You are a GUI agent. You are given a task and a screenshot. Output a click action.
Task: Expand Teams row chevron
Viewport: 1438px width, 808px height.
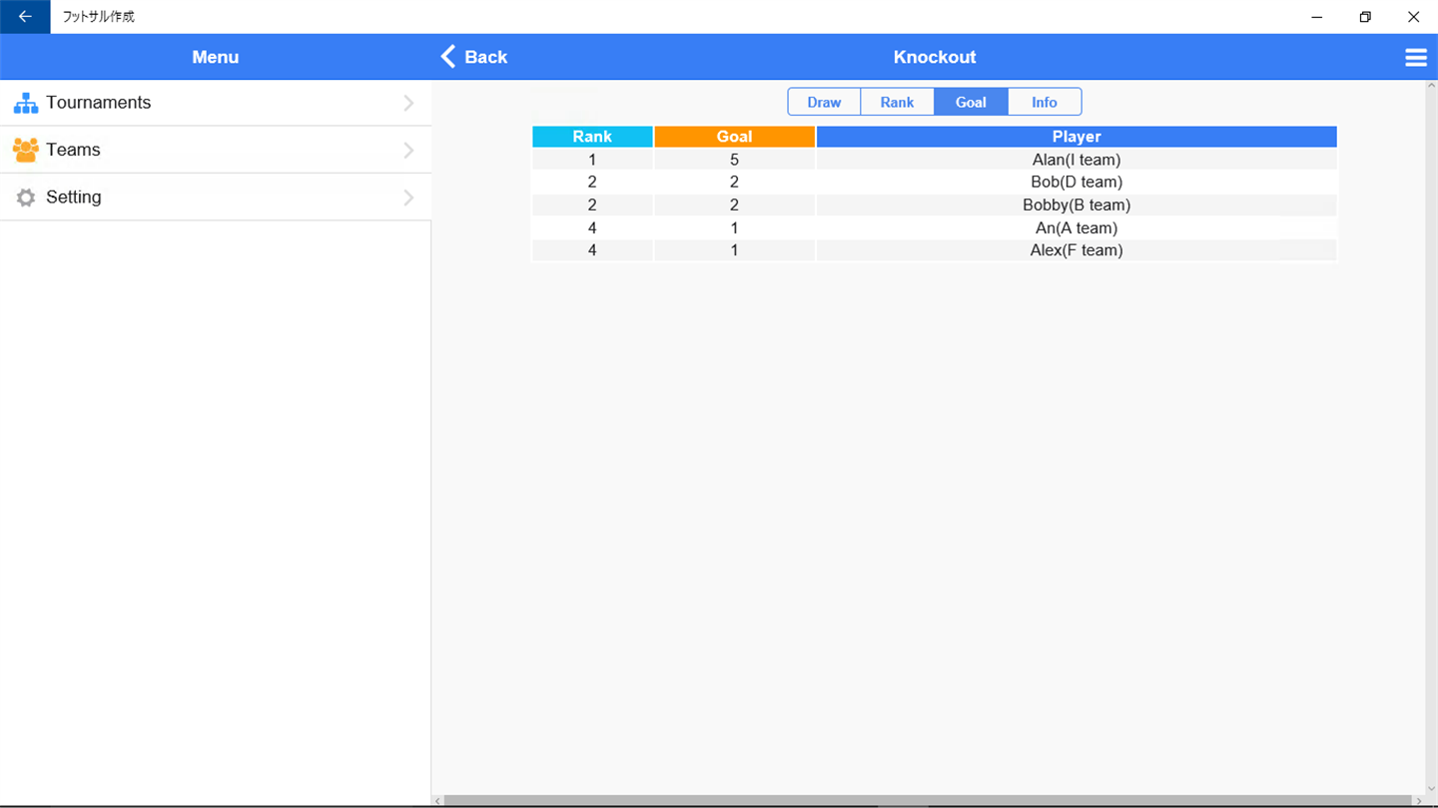[x=408, y=150]
